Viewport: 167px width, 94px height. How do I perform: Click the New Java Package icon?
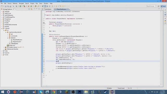[29, 6]
